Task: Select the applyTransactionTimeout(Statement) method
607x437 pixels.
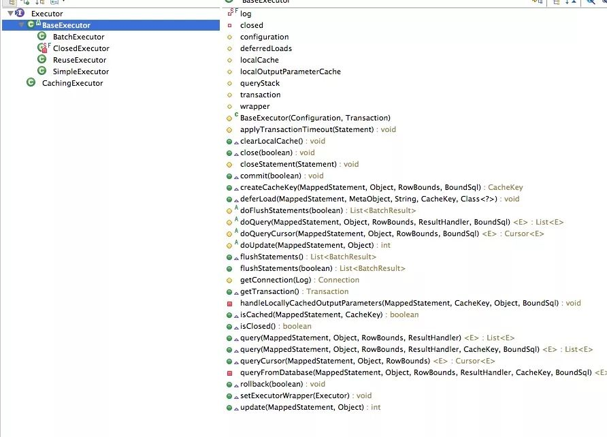Action: pos(318,129)
